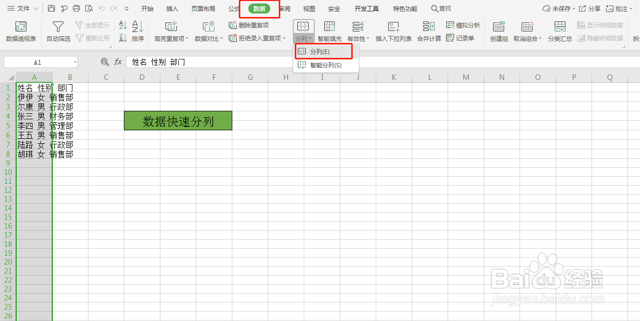The width and height of the screenshot is (640, 321).
Task: Sort ascending with the A-Z icon
Action: click(123, 25)
